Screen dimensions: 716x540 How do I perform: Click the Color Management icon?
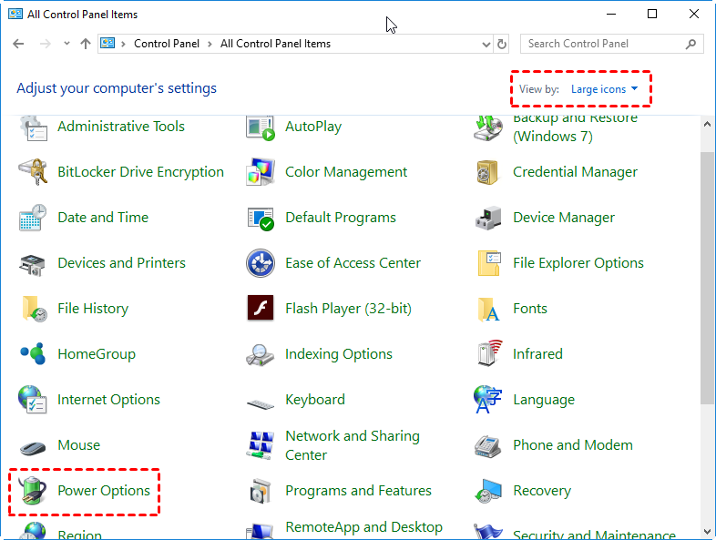(261, 172)
